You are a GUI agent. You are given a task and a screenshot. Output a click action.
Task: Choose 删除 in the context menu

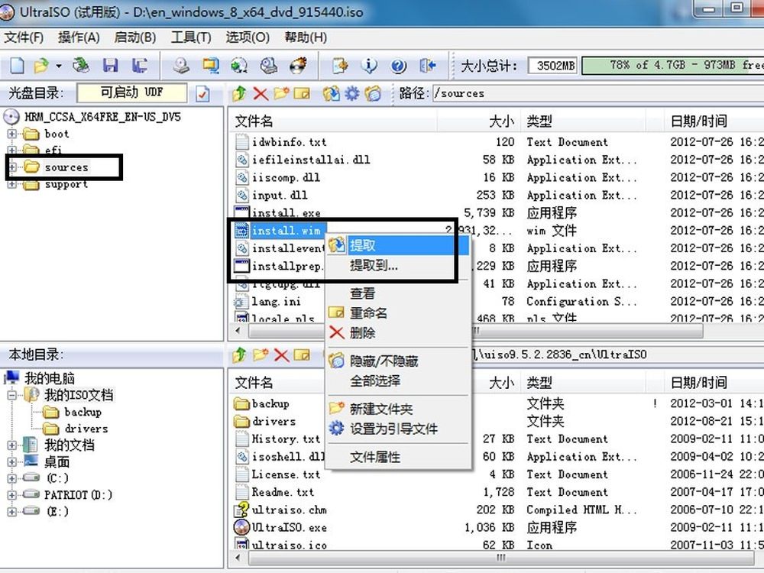click(398, 333)
